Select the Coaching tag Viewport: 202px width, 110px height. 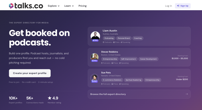click(x=138, y=38)
